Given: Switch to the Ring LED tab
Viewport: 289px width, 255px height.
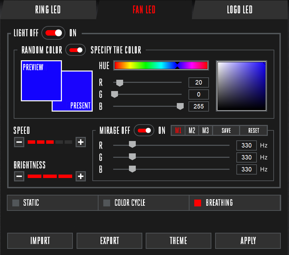Looking at the screenshot, I should tap(48, 10).
